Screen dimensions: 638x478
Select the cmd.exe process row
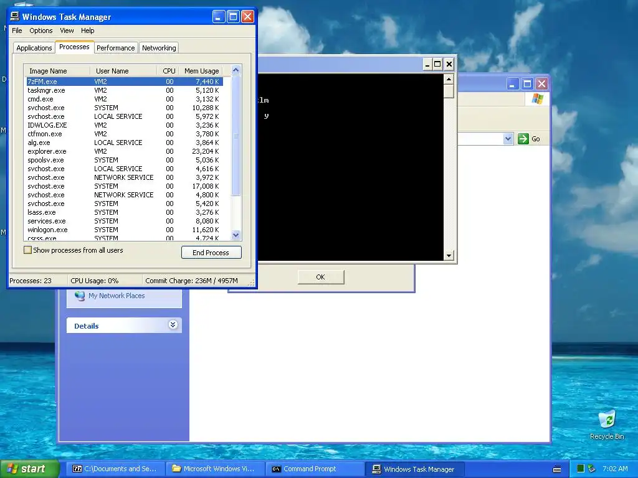point(125,99)
